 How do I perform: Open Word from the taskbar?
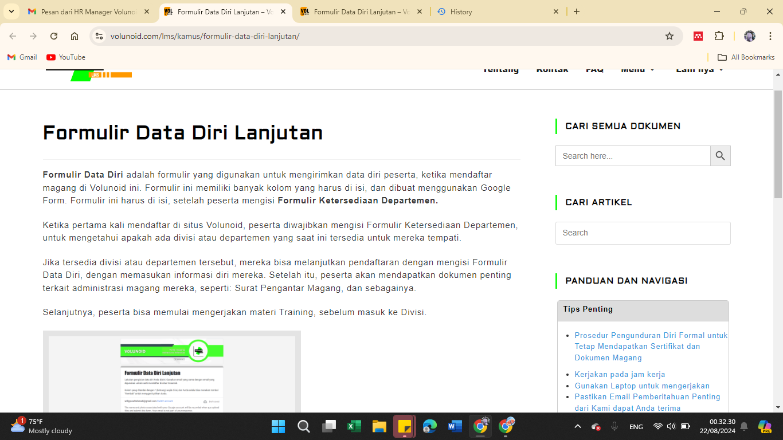[x=455, y=426]
